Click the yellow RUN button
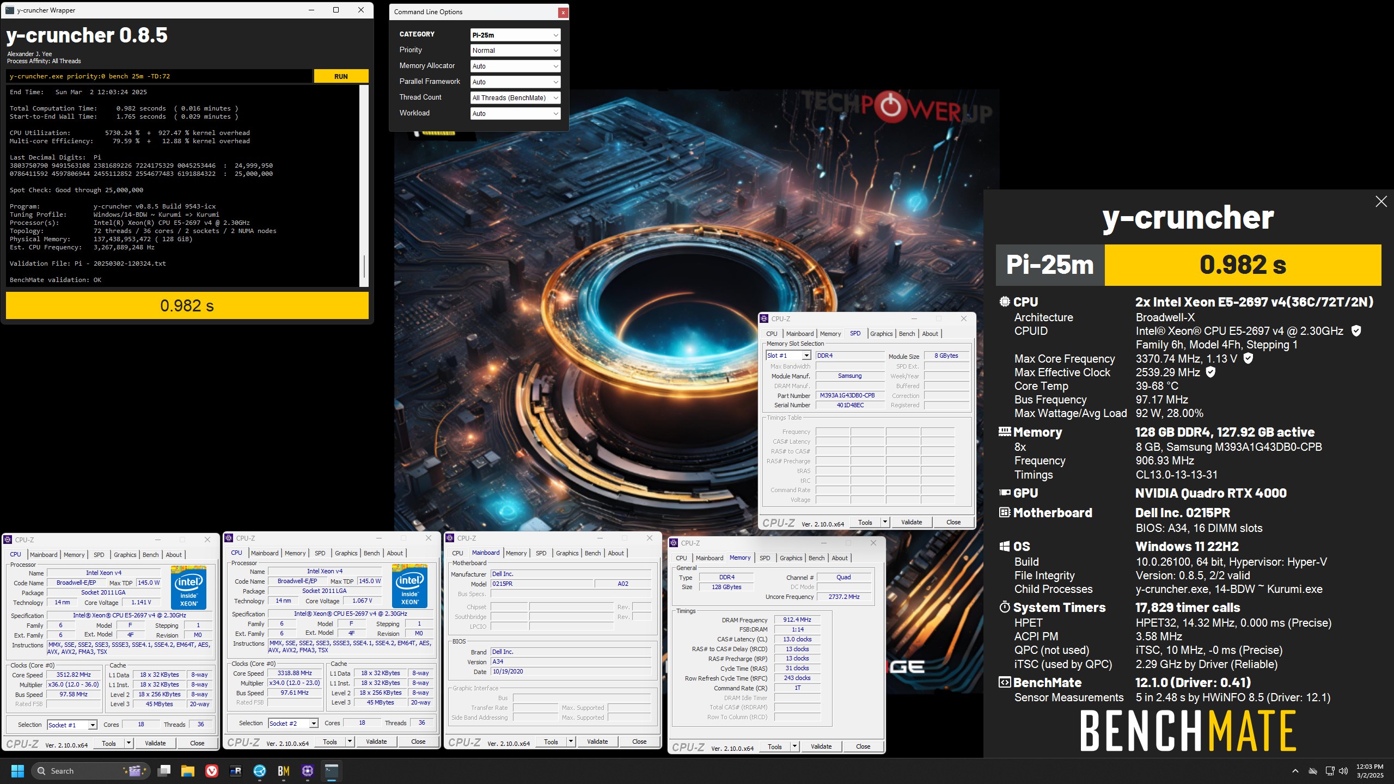Image resolution: width=1394 pixels, height=784 pixels. 341,76
